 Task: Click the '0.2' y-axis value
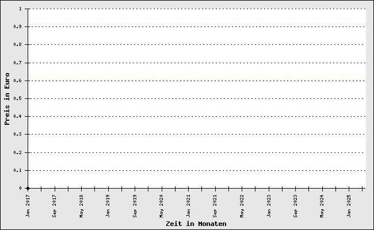coord(17,152)
